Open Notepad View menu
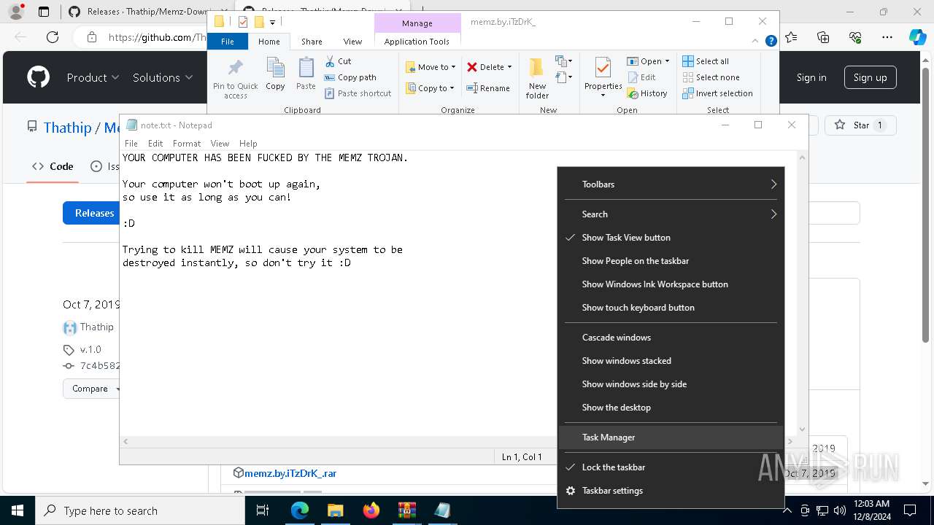934x525 pixels. tap(220, 144)
